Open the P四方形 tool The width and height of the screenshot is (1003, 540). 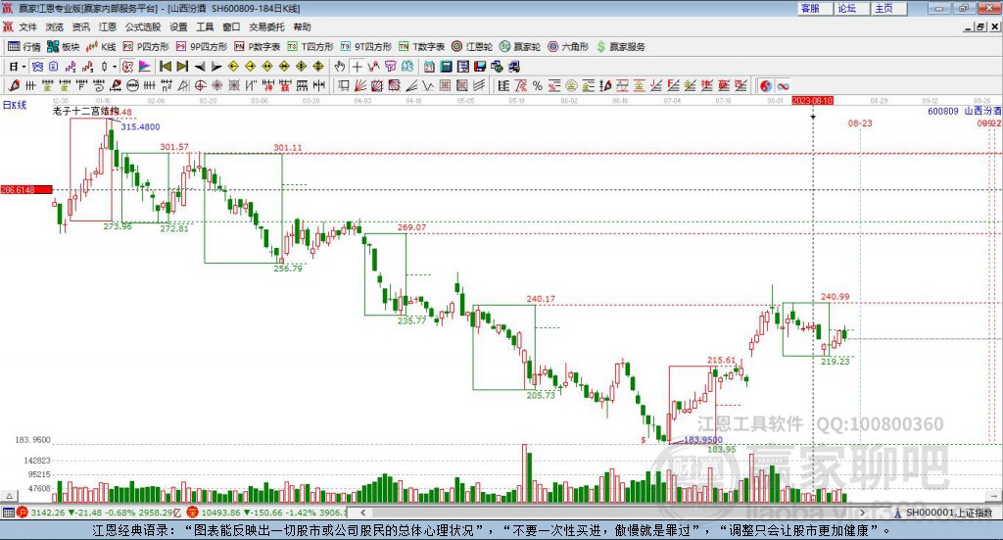[x=146, y=47]
